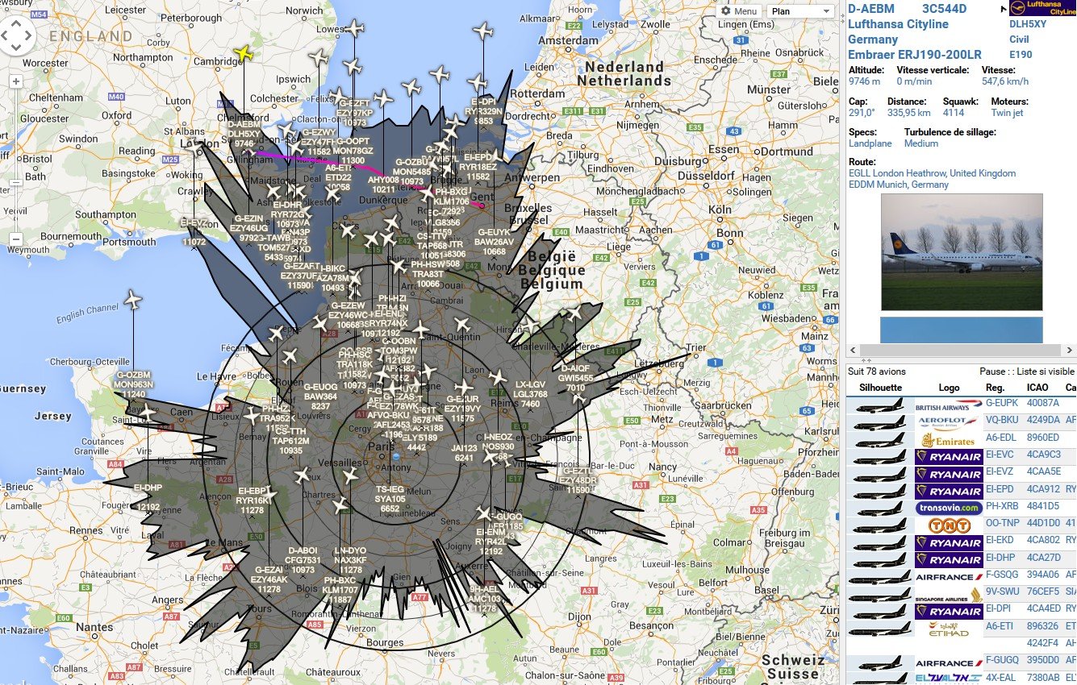Sort list by the Silhouette column header
The image size is (1077, 685).
[880, 388]
